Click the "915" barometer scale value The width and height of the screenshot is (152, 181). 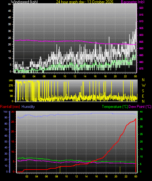pos(141,15)
